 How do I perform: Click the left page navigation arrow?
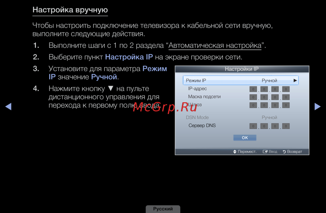point(8,106)
